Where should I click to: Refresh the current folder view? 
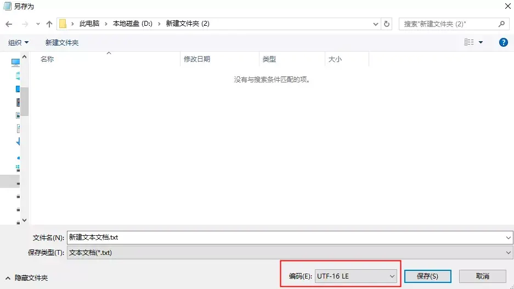click(x=387, y=24)
